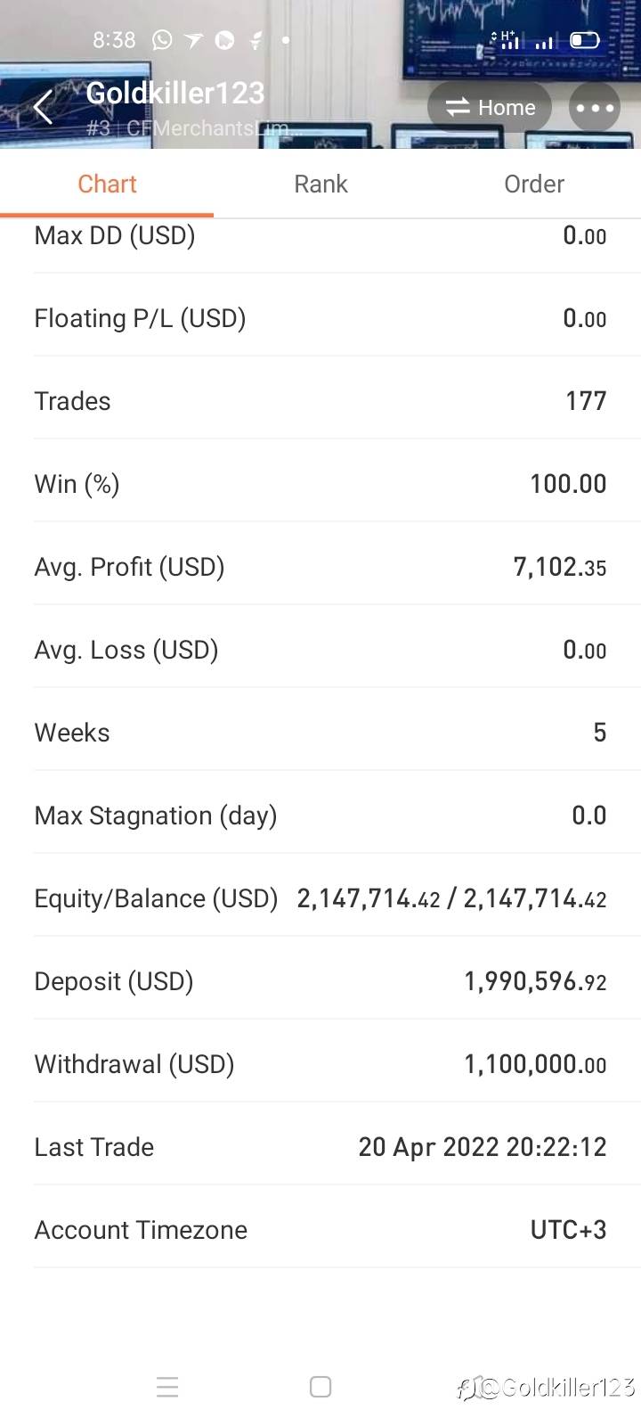The image size is (641, 1426).
Task: Tap the Trades row showing 177
Action: pos(320,401)
